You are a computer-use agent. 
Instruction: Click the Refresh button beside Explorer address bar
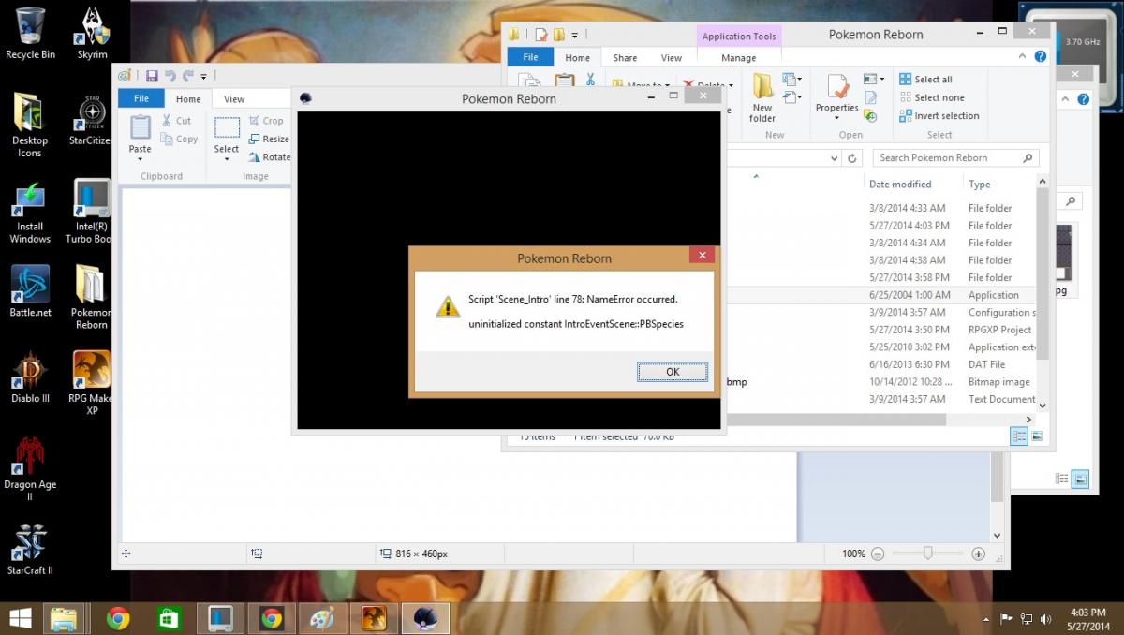pos(852,157)
